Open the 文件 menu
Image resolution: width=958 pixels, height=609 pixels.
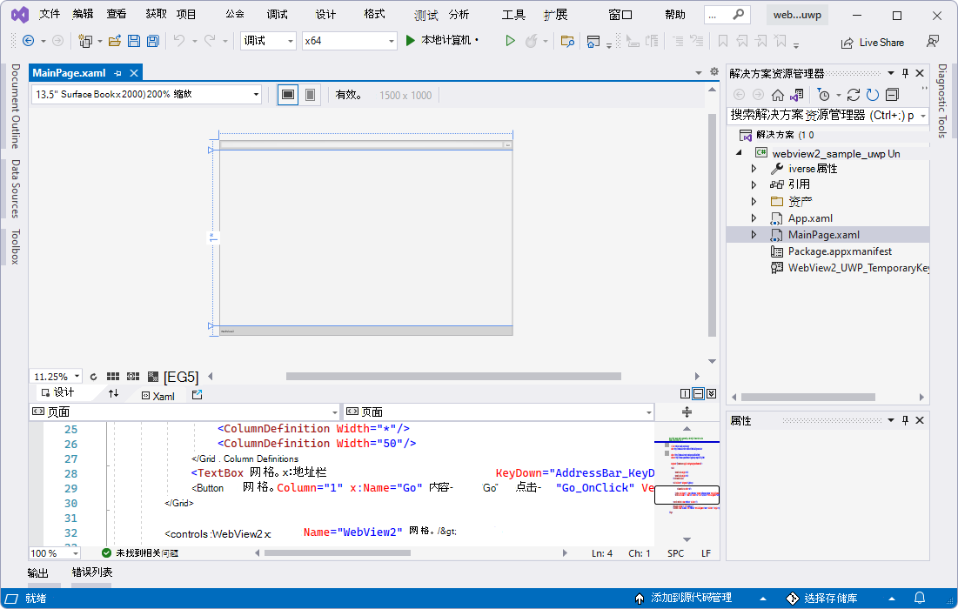coord(50,14)
